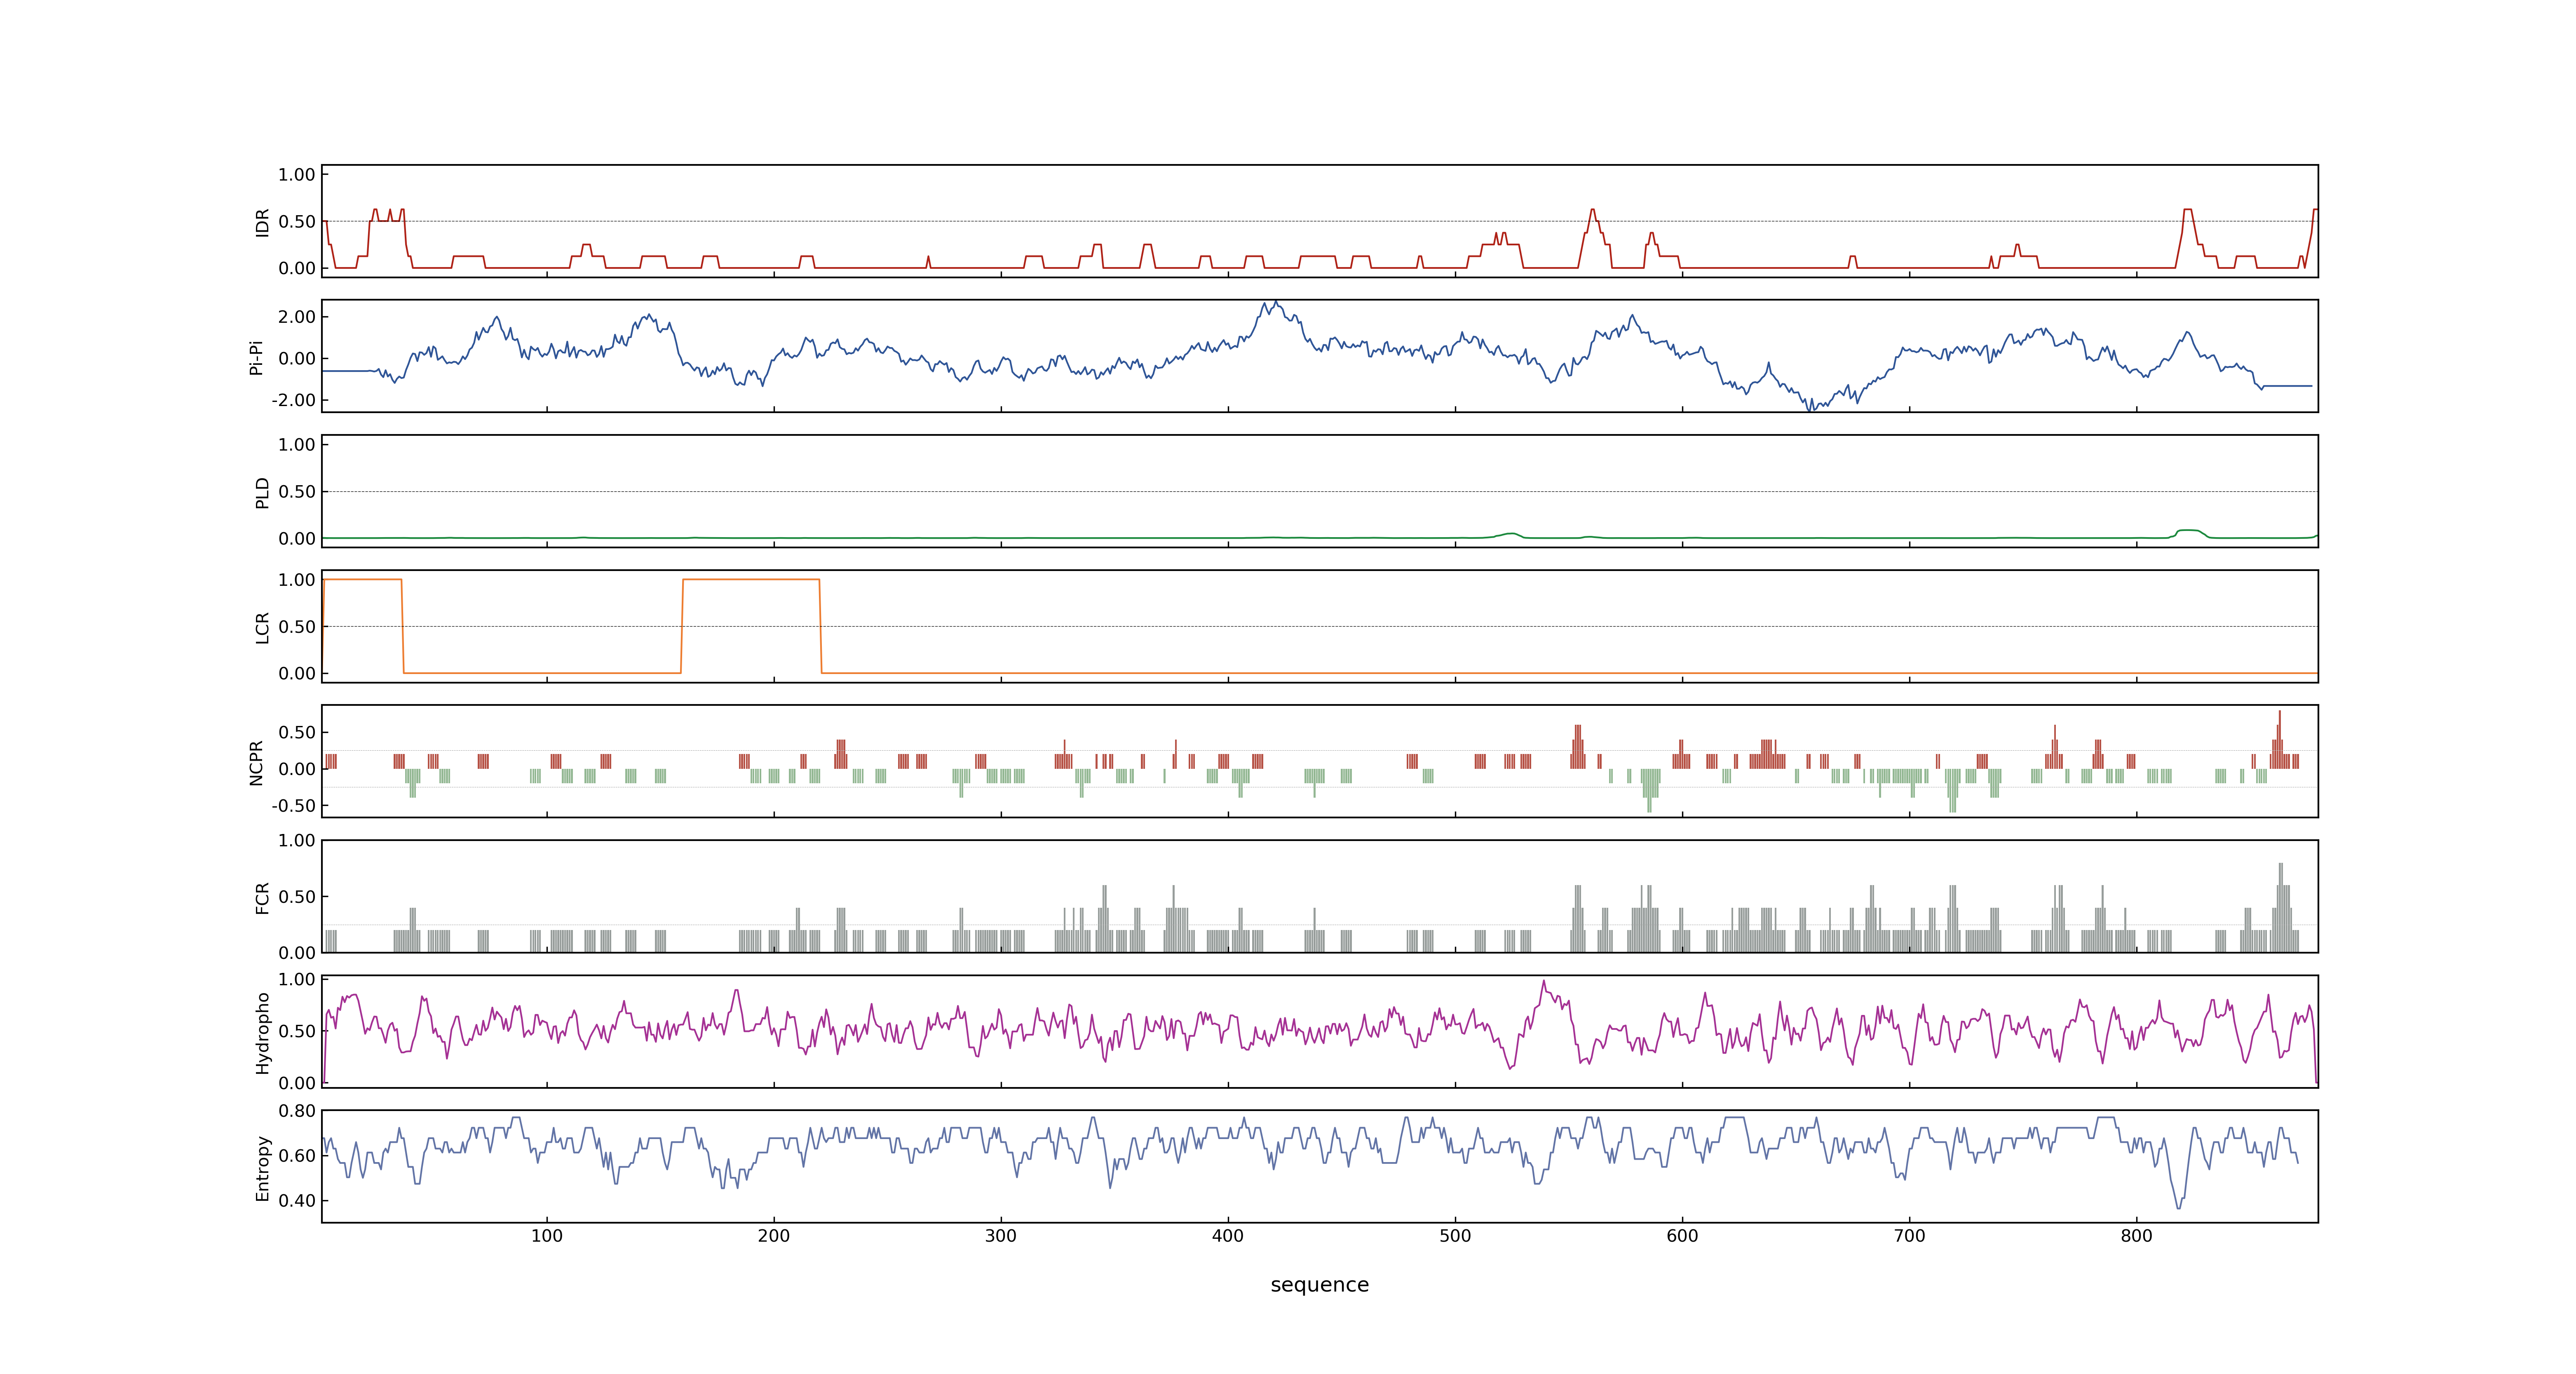Click the 2.00 tick of Pi-Pi axis
Viewport: 2576px width, 1374px height.
(297, 317)
